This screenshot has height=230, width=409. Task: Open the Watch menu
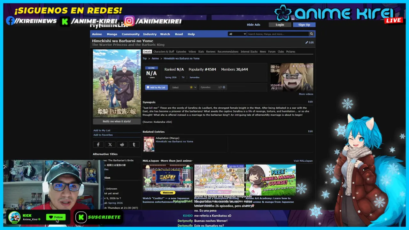tap(165, 34)
